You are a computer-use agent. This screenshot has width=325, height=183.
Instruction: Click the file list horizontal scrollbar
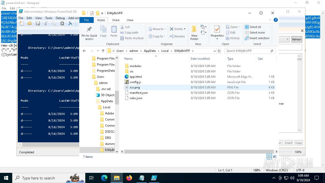[x=199, y=152]
